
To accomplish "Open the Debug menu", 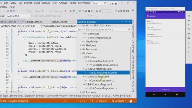I will (46, 3).
